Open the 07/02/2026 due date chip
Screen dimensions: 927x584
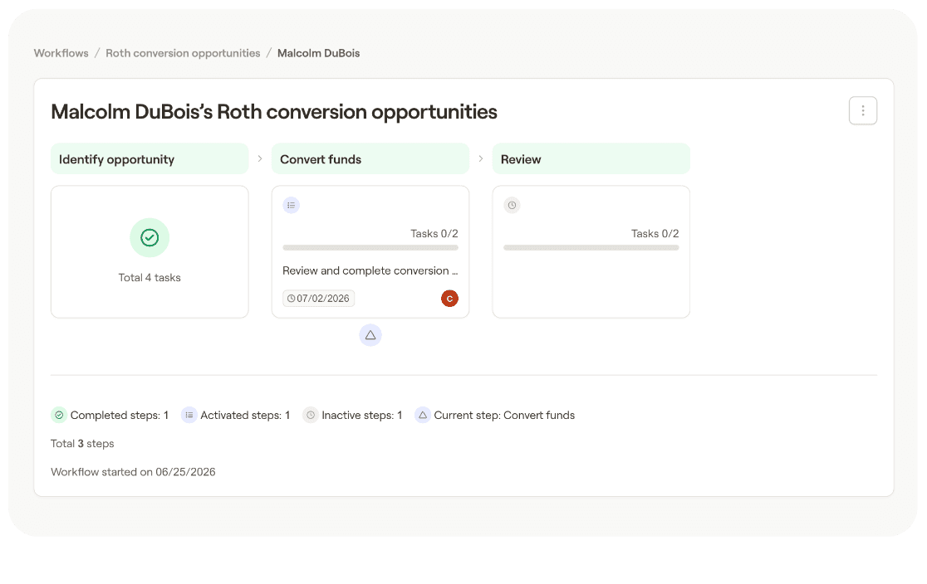coord(319,298)
